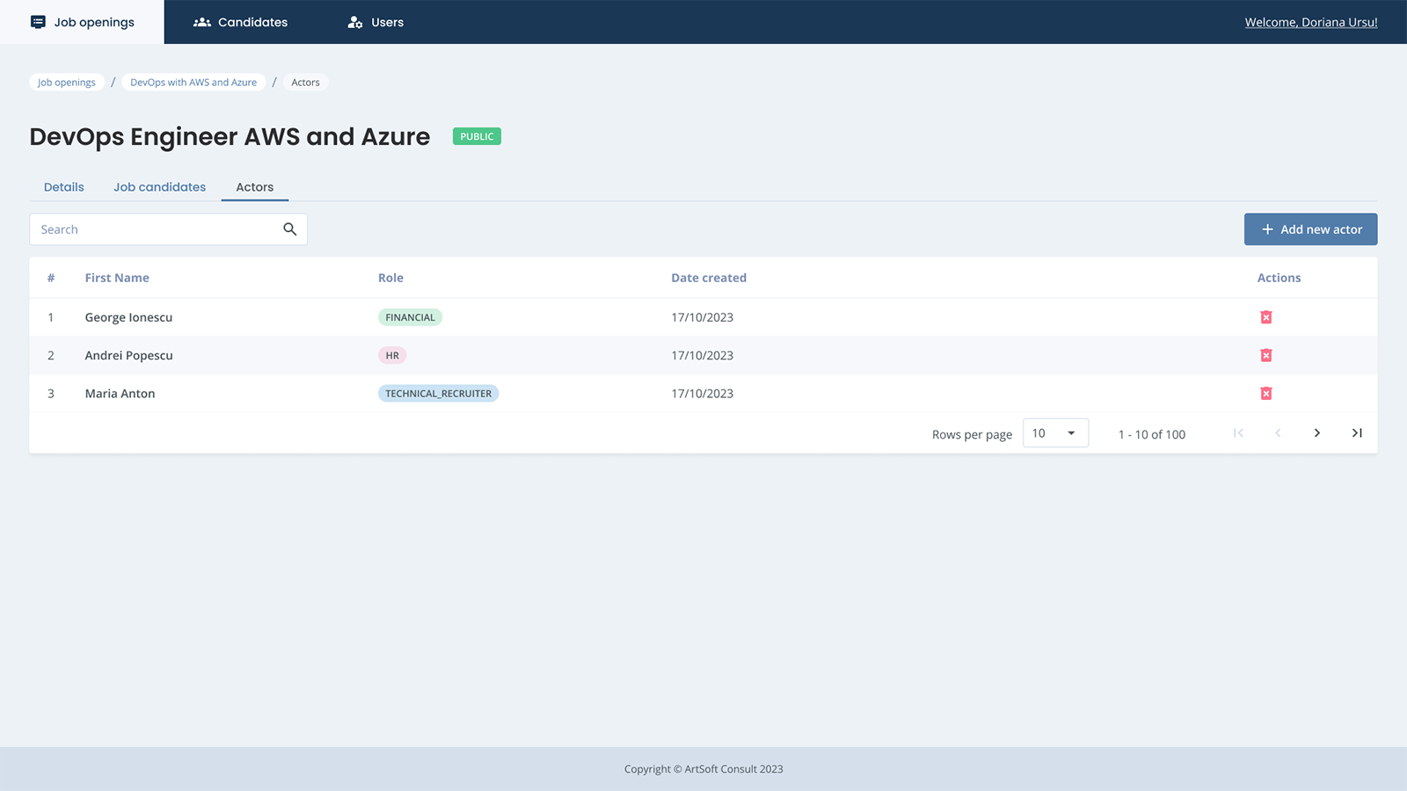
Task: Jump to the first page arrow
Action: [1238, 433]
